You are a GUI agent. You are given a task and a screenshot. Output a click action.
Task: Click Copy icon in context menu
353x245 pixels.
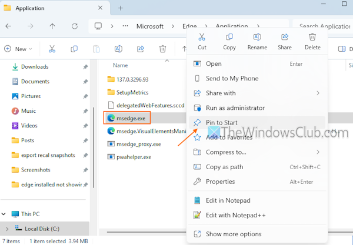[229, 37]
